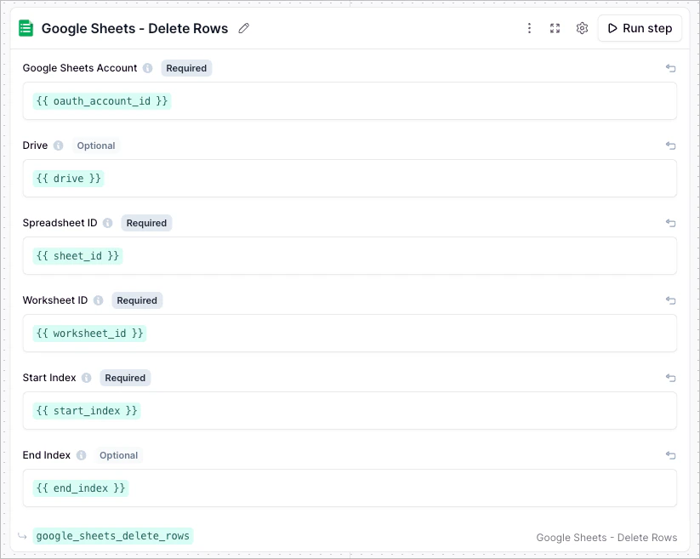The height and width of the screenshot is (559, 700).
Task: Click inside the Start Index input field
Action: 340,410
